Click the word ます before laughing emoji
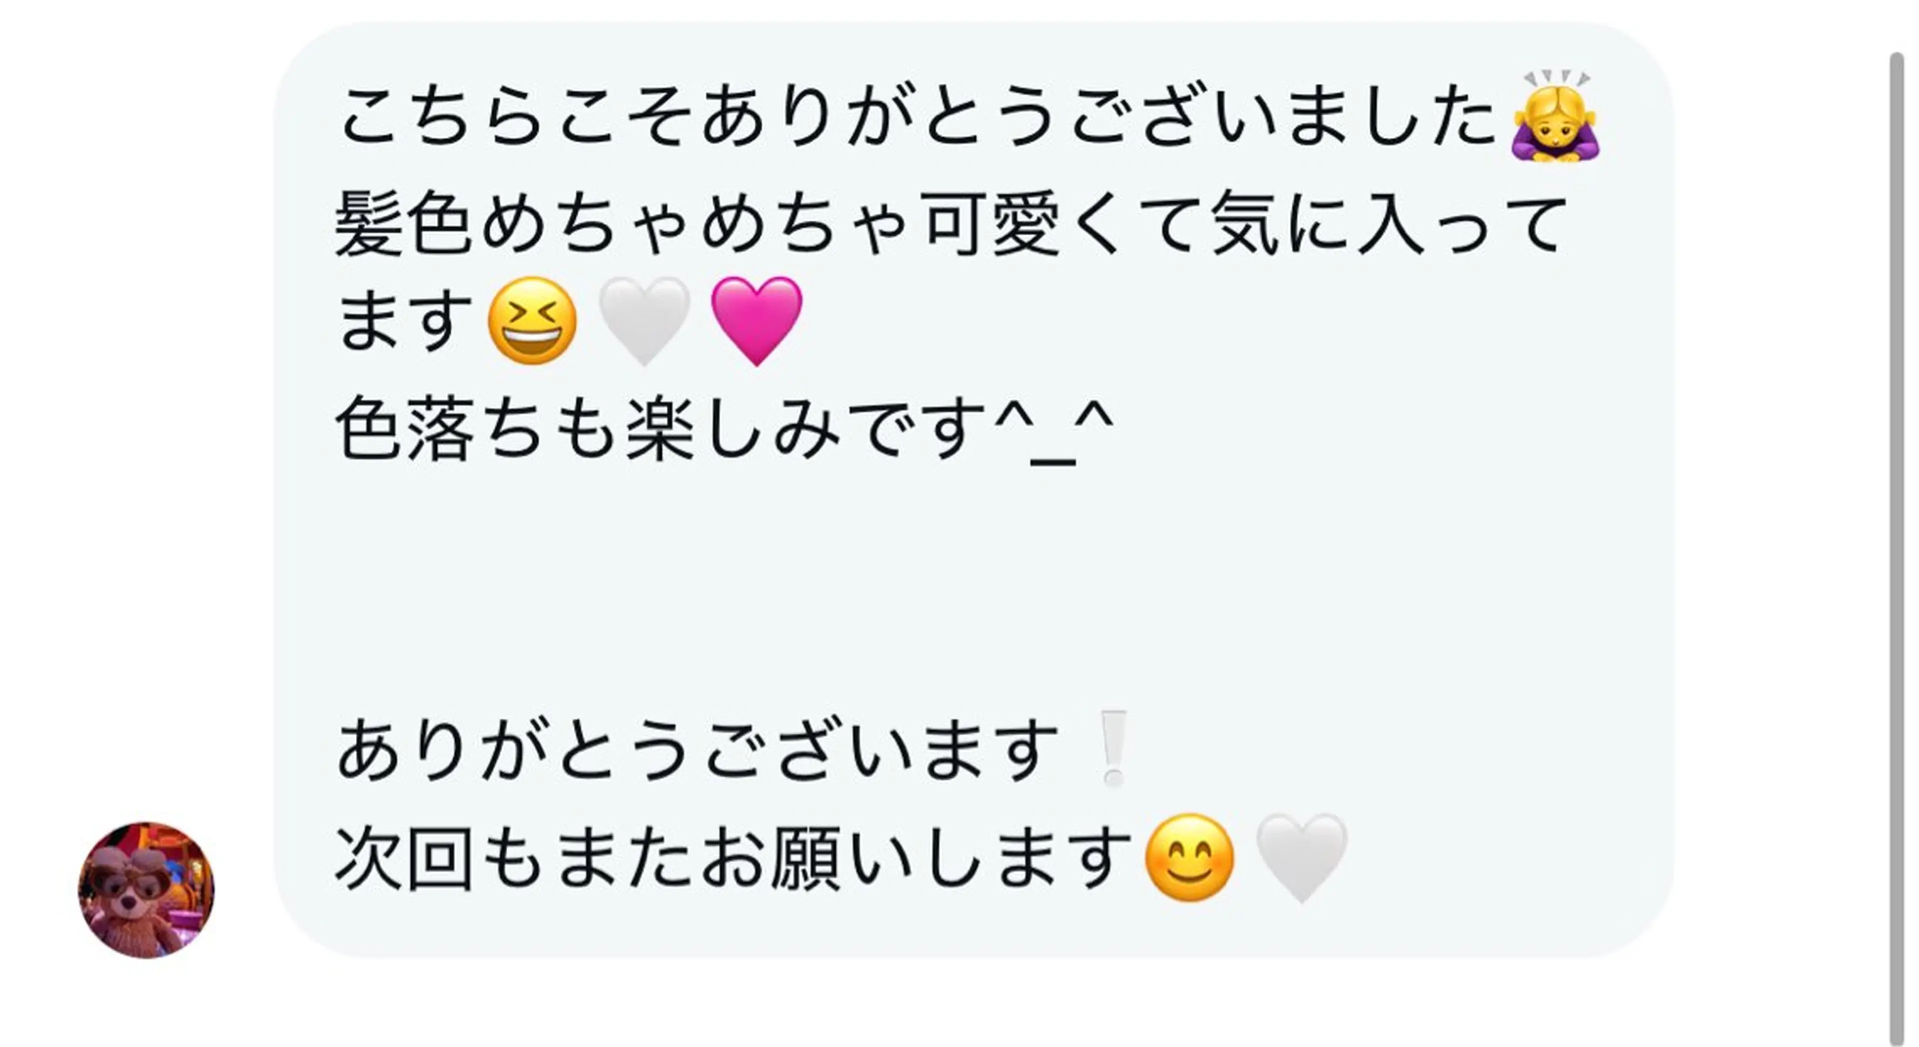The image size is (1919, 1047). click(404, 322)
